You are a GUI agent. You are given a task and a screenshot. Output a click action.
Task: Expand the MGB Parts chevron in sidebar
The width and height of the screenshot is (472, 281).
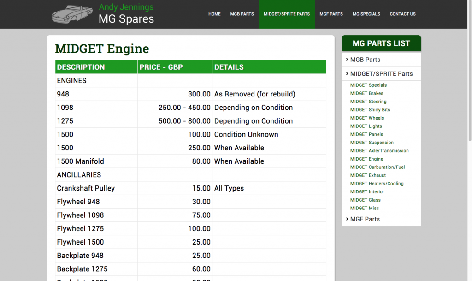(347, 60)
